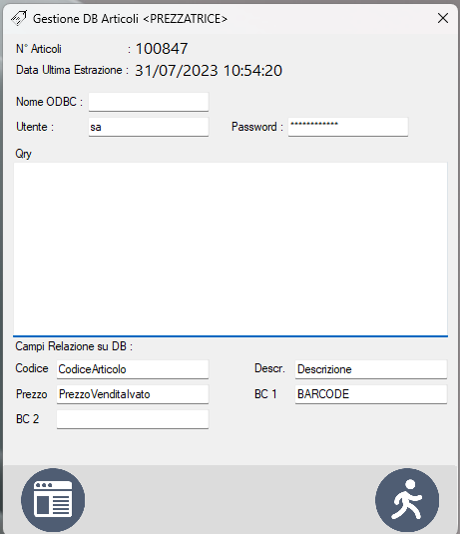Click the Qry label
The height and width of the screenshot is (534, 460).
[24, 154]
